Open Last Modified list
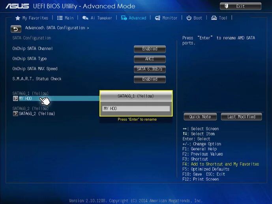Viewport: 272px width, 204px height. pos(241,117)
